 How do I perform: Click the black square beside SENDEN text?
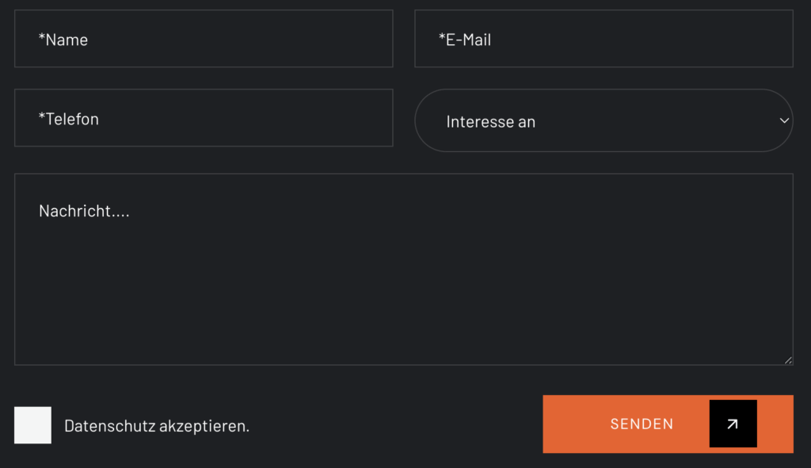733,424
